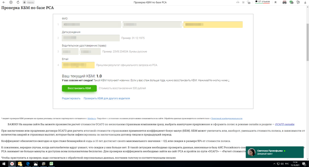Follow Проверить КБМ для другого водителя link
This screenshot has width=309, height=167.
pos(107,99)
